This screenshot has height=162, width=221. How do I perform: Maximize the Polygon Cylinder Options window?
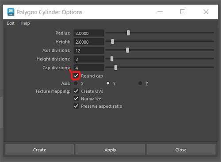point(183,12)
